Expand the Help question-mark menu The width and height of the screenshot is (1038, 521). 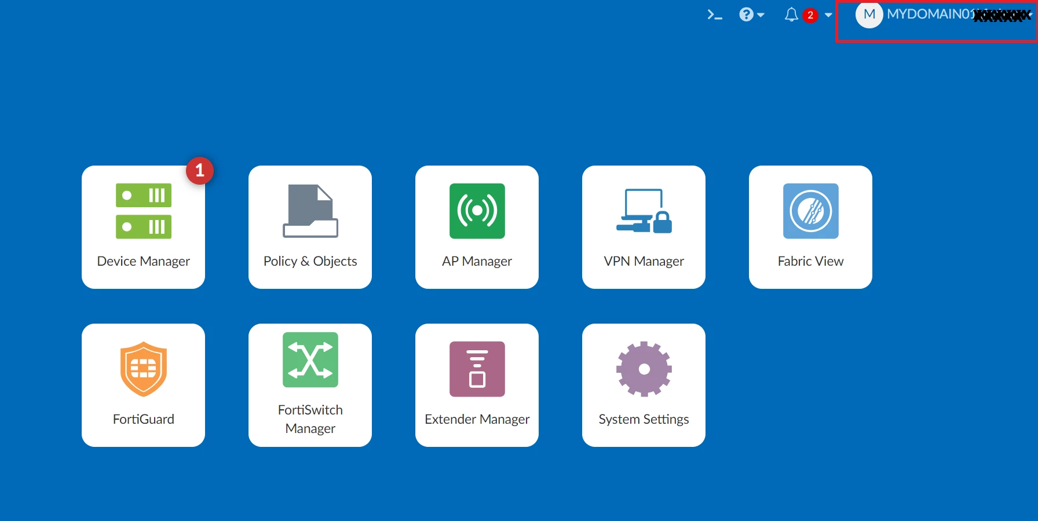pos(751,14)
